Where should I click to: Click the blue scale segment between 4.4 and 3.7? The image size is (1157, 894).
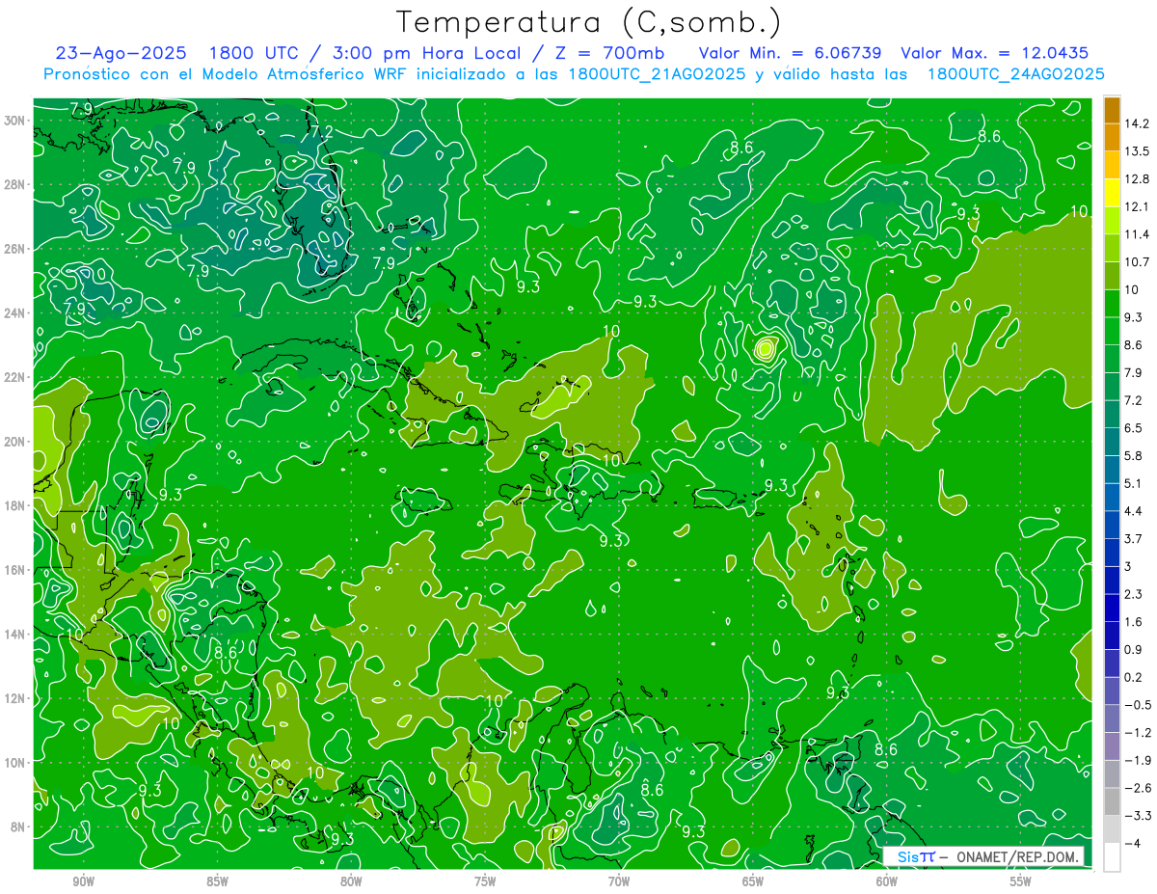1112,525
